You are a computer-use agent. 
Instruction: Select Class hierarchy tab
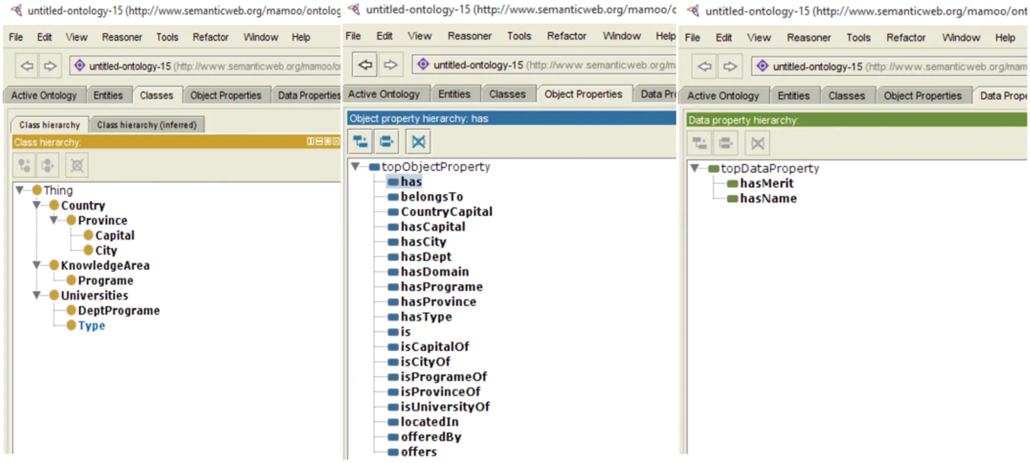click(x=50, y=125)
